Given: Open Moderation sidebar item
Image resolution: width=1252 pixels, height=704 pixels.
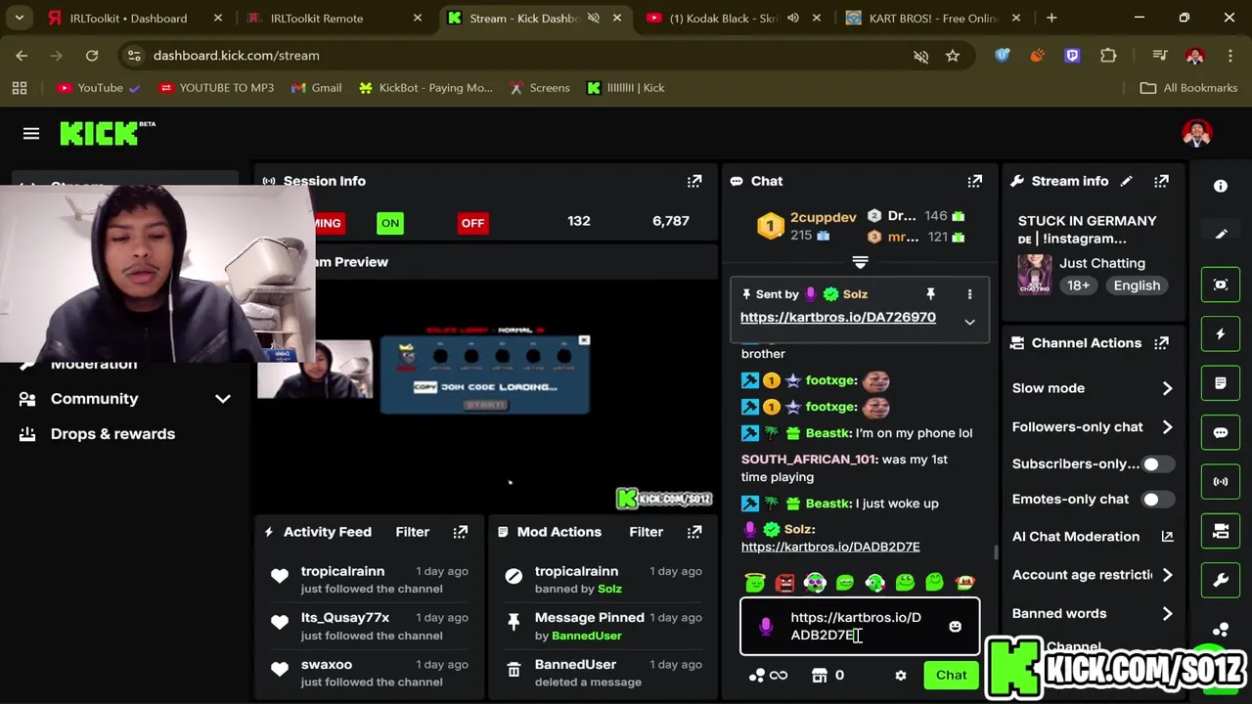Looking at the screenshot, I should tap(94, 365).
